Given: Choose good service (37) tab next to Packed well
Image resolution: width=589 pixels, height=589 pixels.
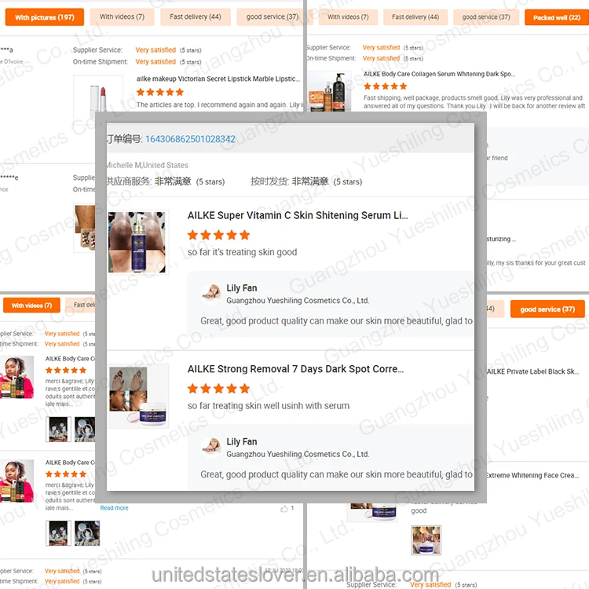Looking at the screenshot, I should pos(485,17).
